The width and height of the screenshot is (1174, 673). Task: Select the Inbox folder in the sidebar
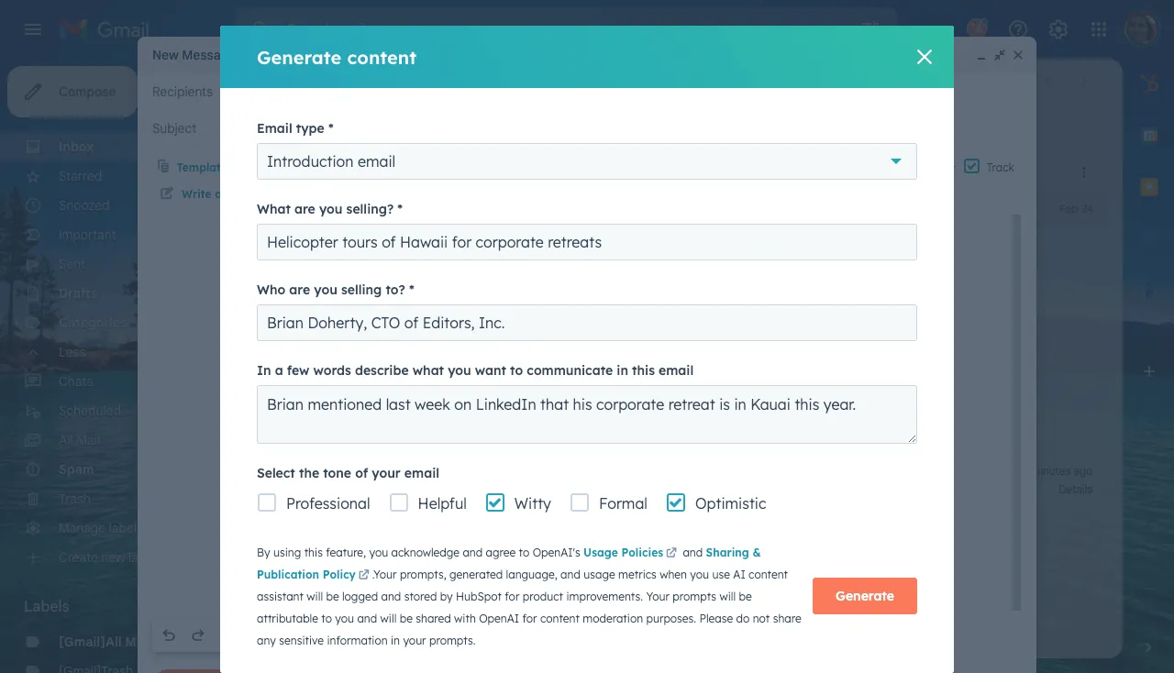(x=78, y=147)
